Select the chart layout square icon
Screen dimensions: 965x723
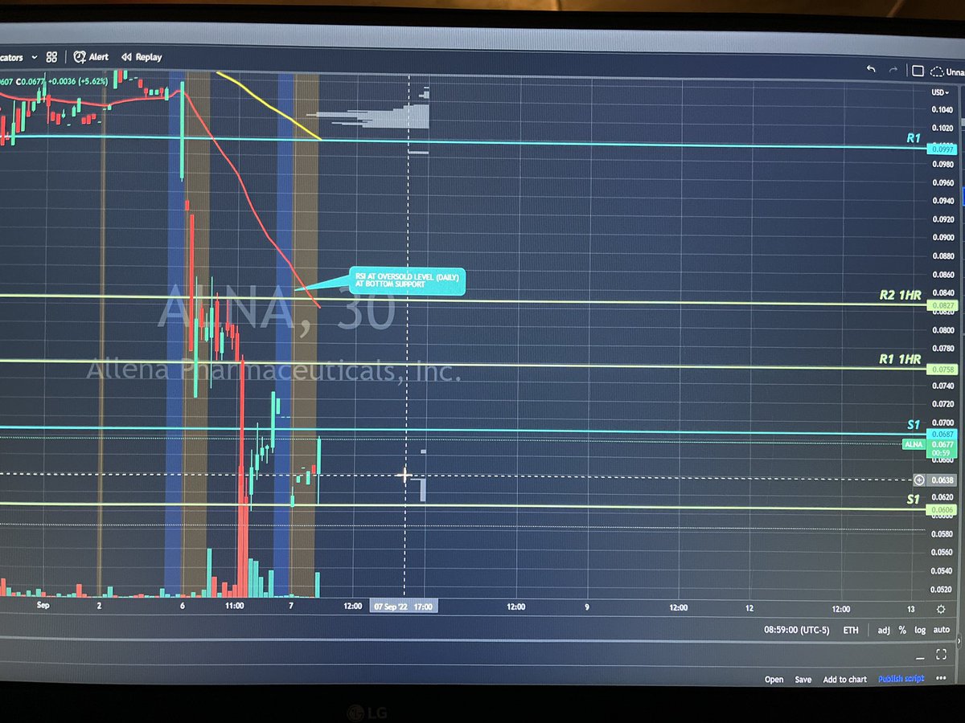pos(918,71)
